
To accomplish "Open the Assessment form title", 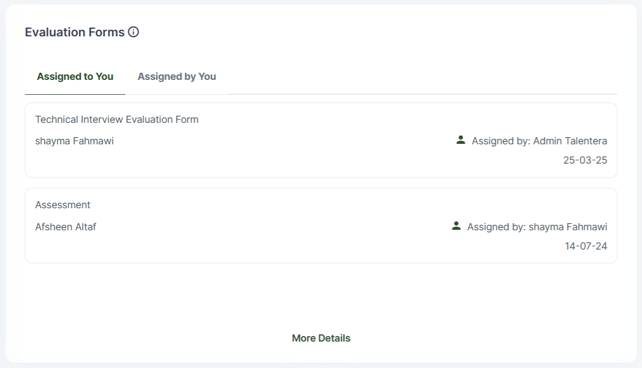I will coord(63,205).
